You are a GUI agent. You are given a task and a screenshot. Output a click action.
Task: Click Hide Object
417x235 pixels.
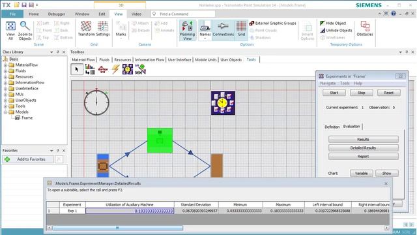click(333, 23)
